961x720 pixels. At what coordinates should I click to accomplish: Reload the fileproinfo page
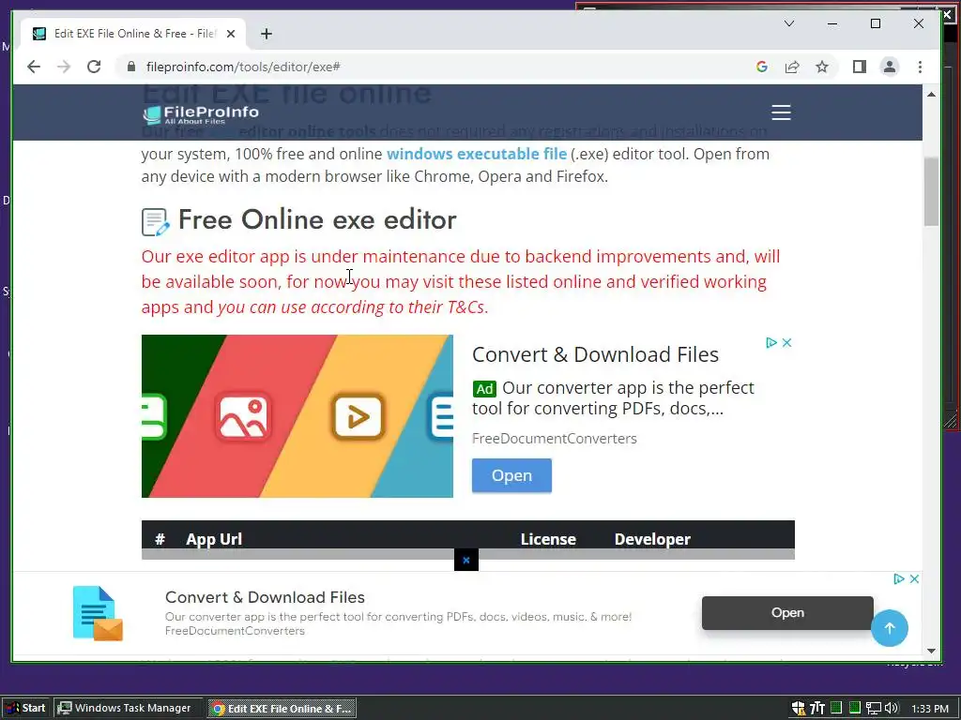click(x=94, y=67)
